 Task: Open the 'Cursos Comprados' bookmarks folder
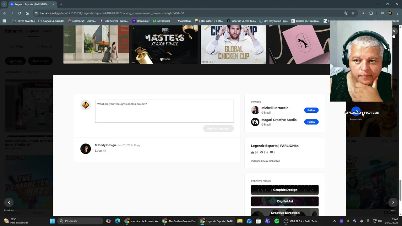coord(51,21)
